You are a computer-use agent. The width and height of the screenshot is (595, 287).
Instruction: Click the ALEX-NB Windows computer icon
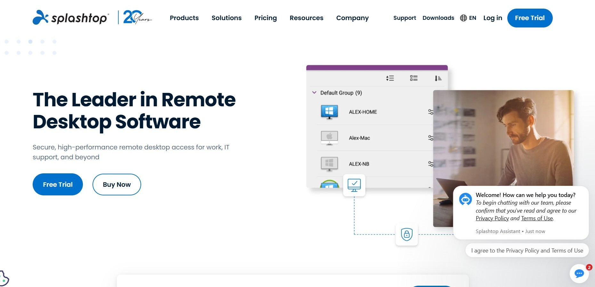(329, 164)
